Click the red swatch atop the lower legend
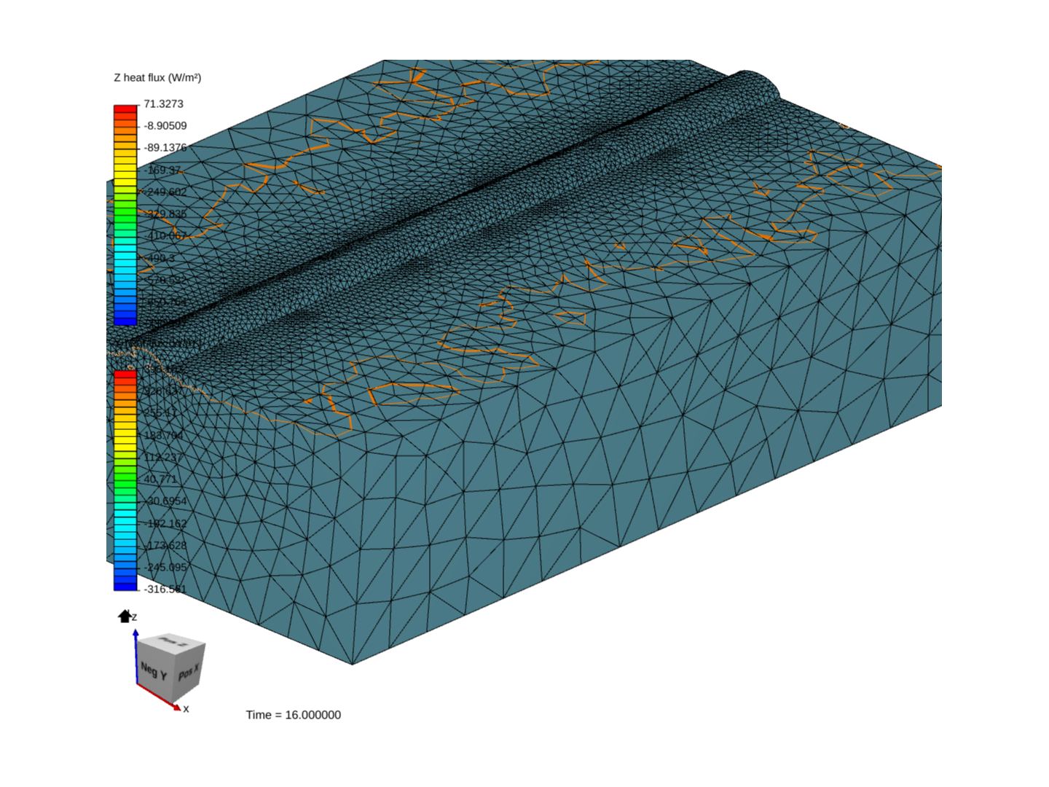This screenshot has height=787, width=1049. 125,375
